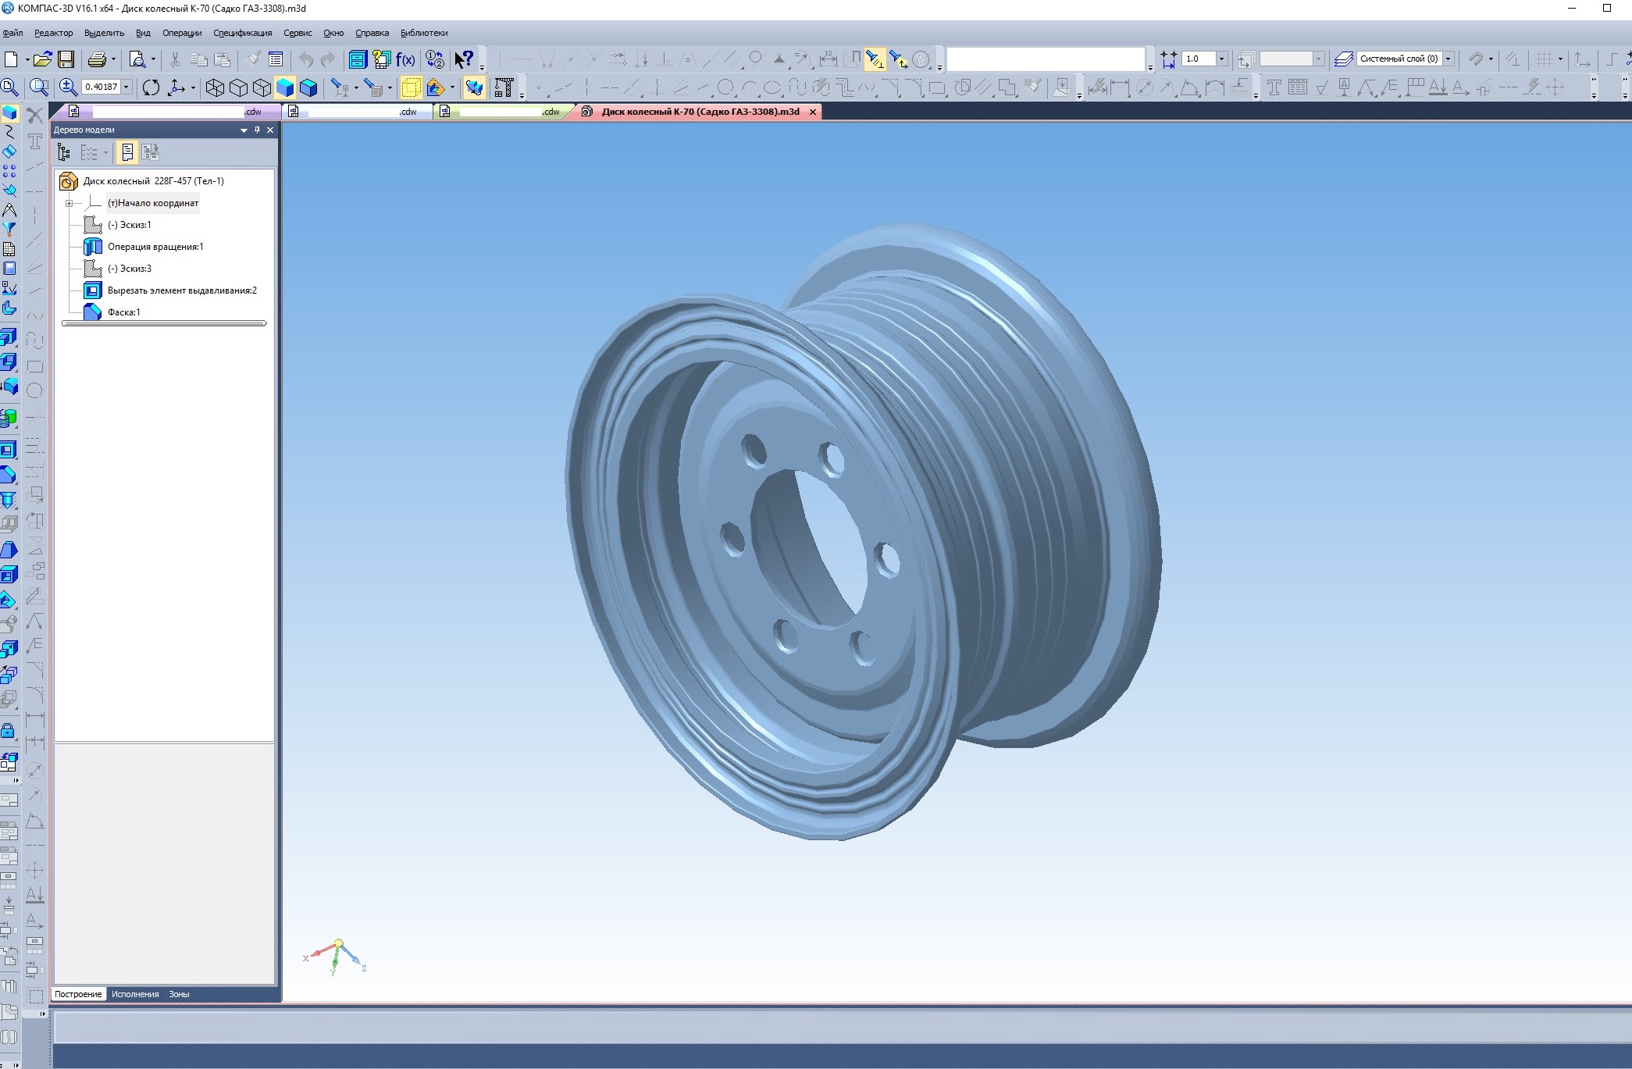Open the zoom scale 0.40187 dropdown
Image resolution: width=1632 pixels, height=1069 pixels.
click(x=126, y=87)
